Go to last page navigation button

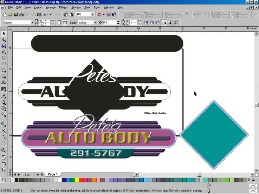pyautogui.click(x=41, y=175)
